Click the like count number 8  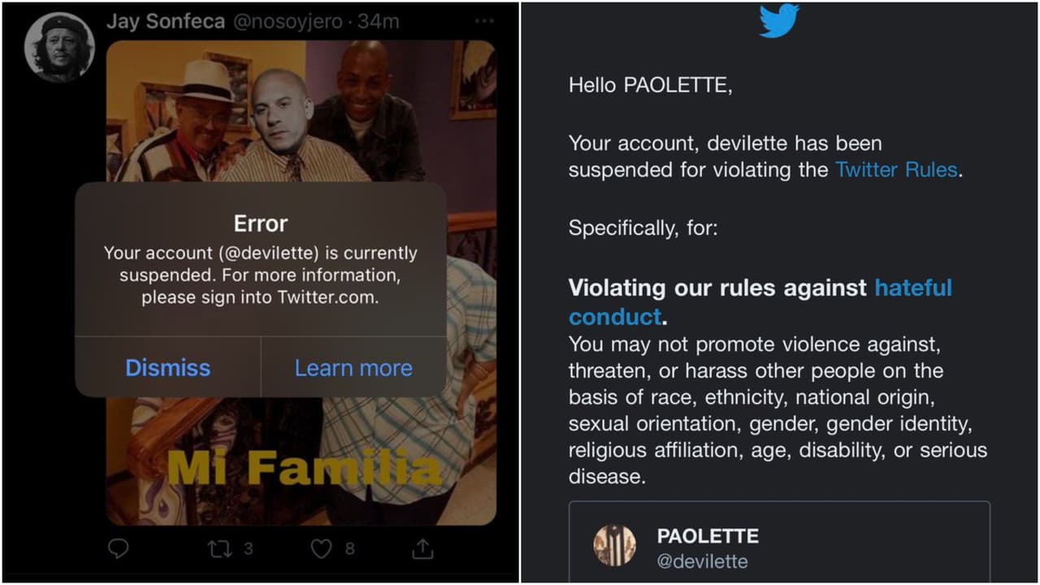[349, 549]
